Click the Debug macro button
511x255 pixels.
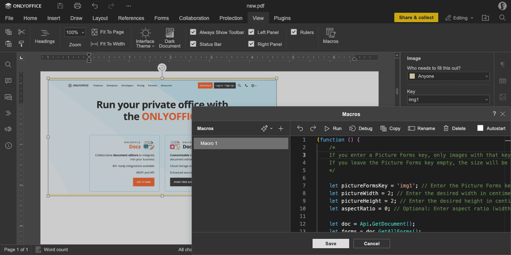(361, 128)
